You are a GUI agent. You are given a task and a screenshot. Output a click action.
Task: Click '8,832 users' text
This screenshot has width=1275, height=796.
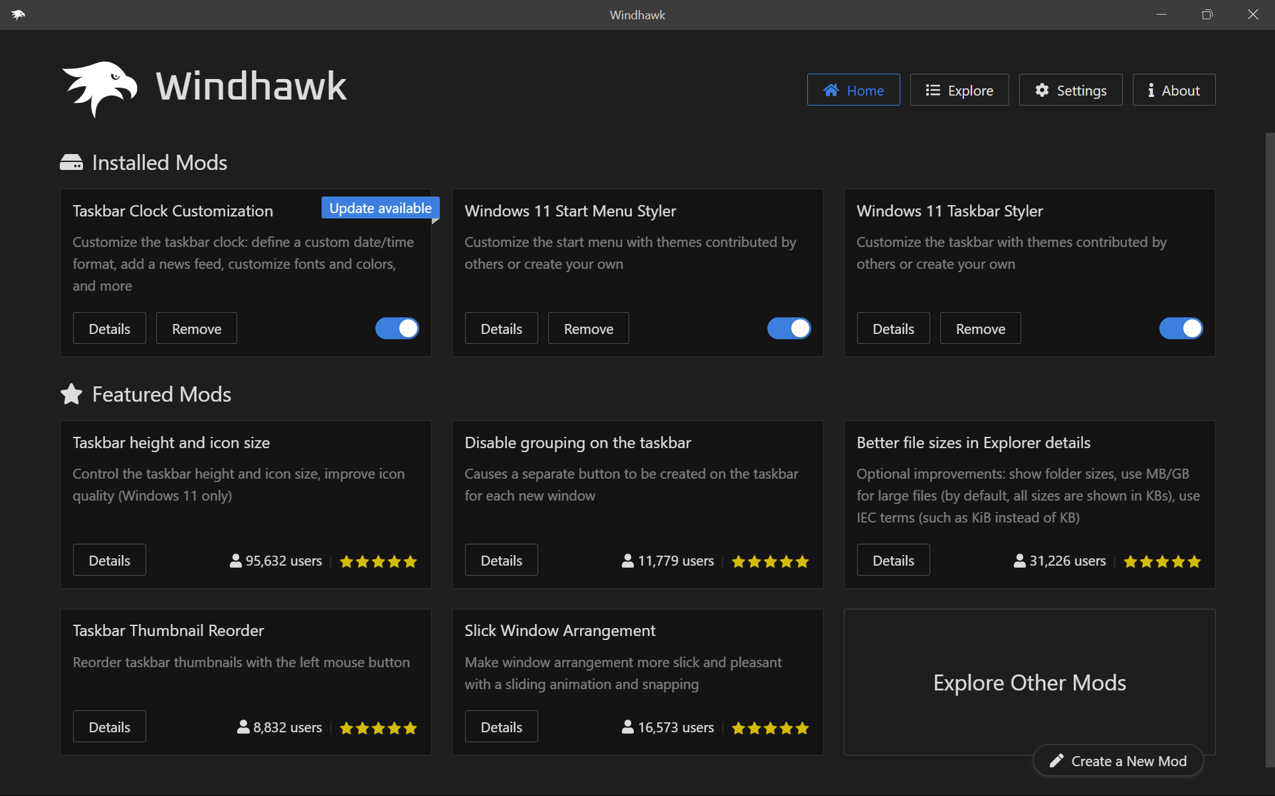click(288, 728)
